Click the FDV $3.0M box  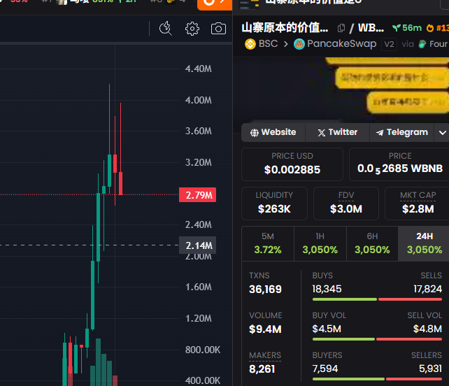coord(346,203)
